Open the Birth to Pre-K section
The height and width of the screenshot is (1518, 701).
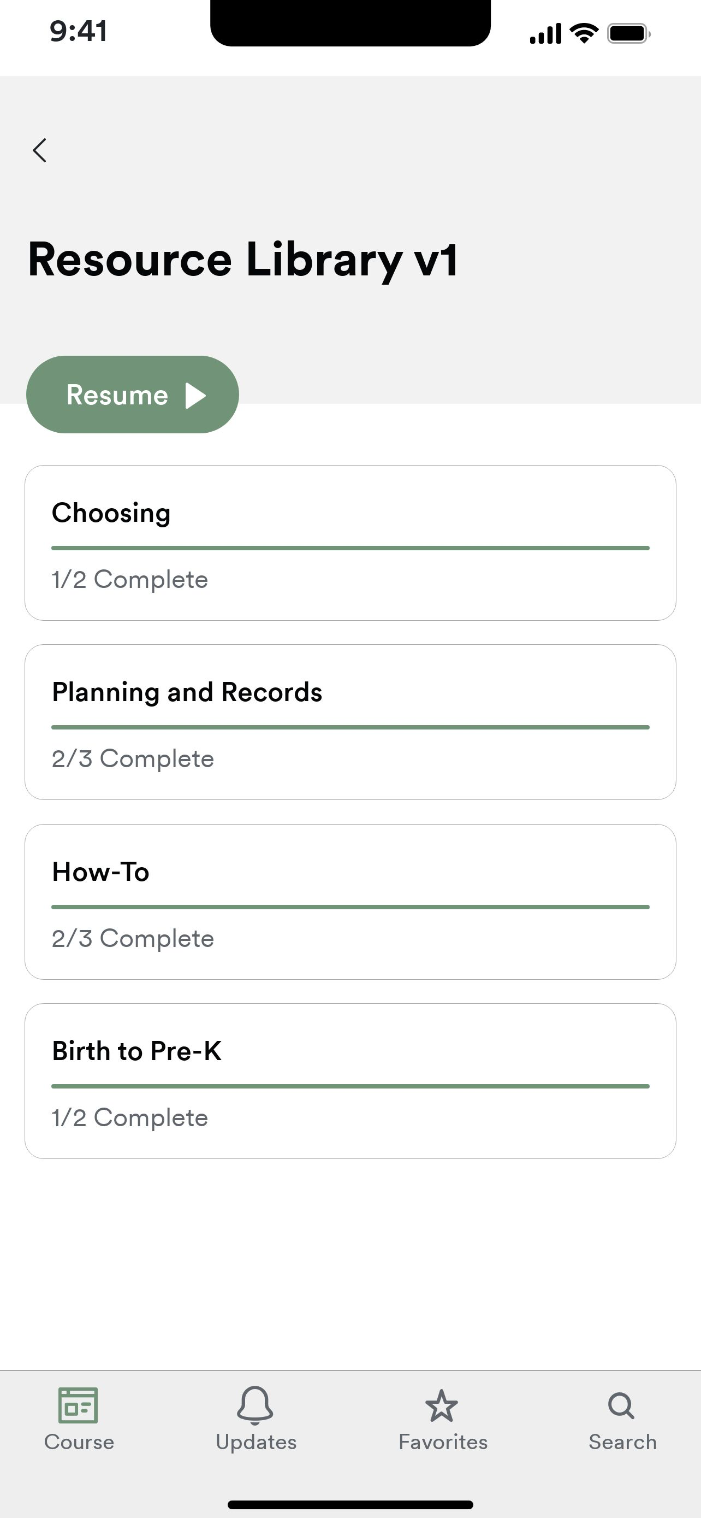350,1081
